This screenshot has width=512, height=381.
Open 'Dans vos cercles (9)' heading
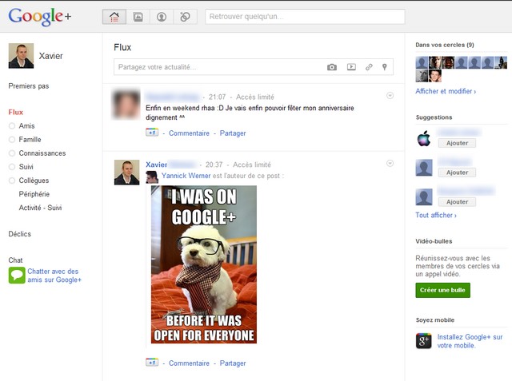tap(445, 45)
